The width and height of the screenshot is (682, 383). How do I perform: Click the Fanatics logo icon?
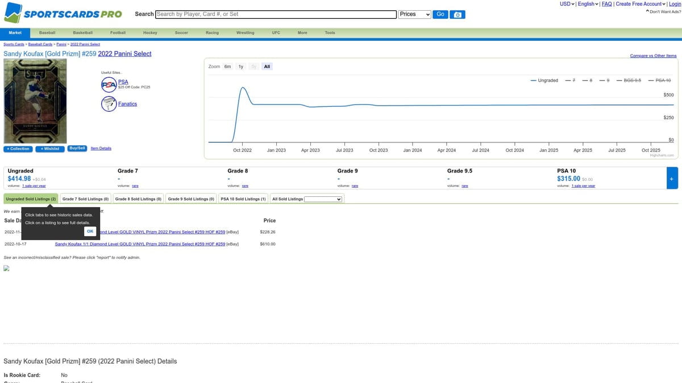[109, 104]
